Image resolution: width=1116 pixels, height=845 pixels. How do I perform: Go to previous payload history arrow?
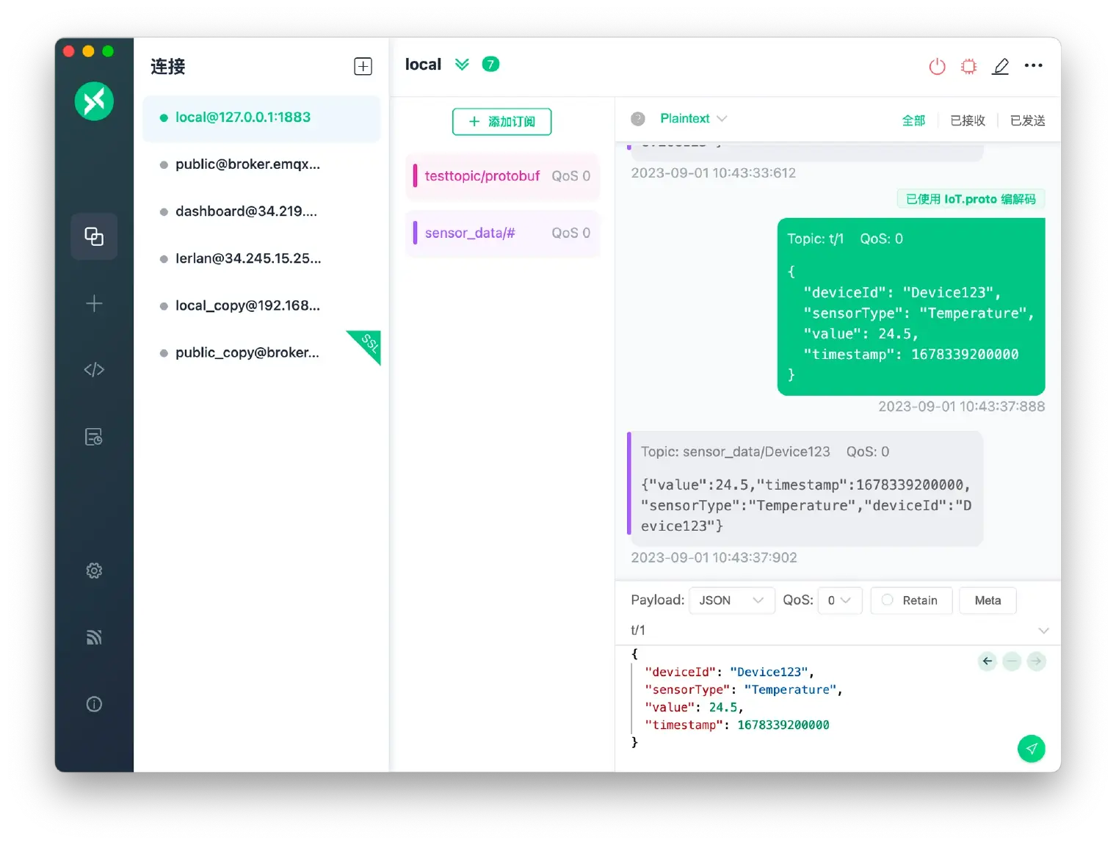[x=988, y=661]
